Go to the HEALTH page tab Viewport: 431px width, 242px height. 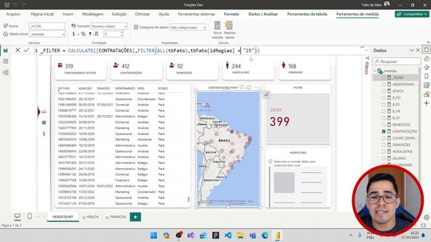tap(90, 216)
